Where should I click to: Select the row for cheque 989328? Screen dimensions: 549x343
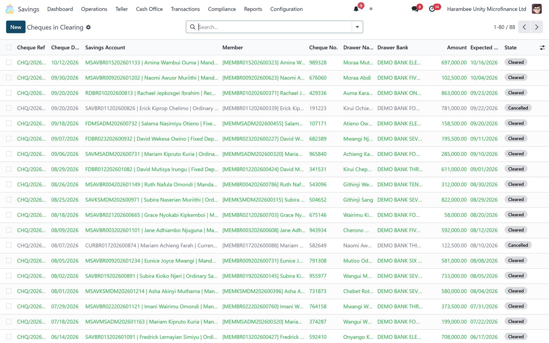(x=9, y=62)
